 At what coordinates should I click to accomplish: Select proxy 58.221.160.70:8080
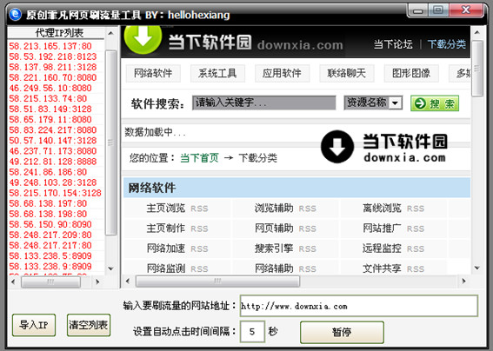point(53,77)
